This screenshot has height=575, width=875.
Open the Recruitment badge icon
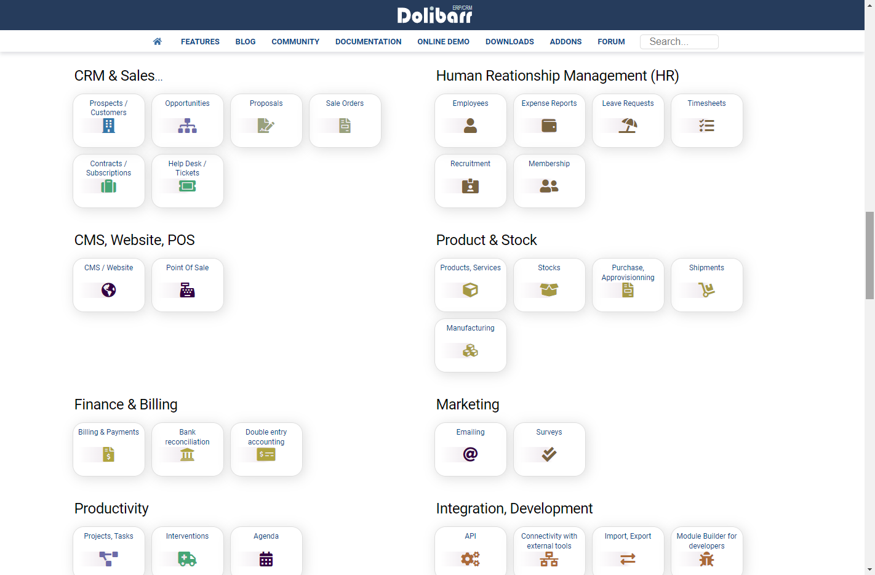click(471, 186)
